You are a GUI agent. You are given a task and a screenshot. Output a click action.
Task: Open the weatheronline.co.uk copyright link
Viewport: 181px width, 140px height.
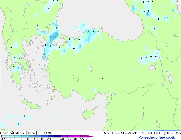[x=157, y=137]
